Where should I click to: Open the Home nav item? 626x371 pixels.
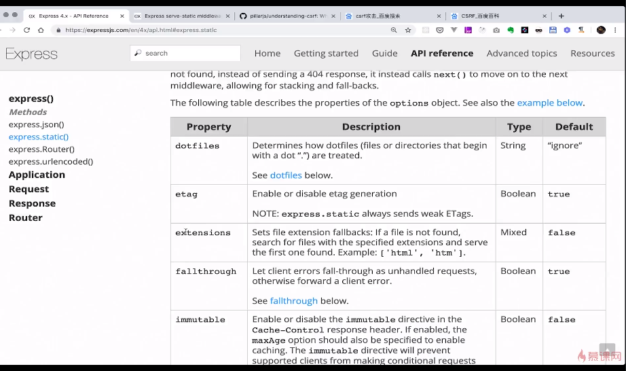[268, 53]
